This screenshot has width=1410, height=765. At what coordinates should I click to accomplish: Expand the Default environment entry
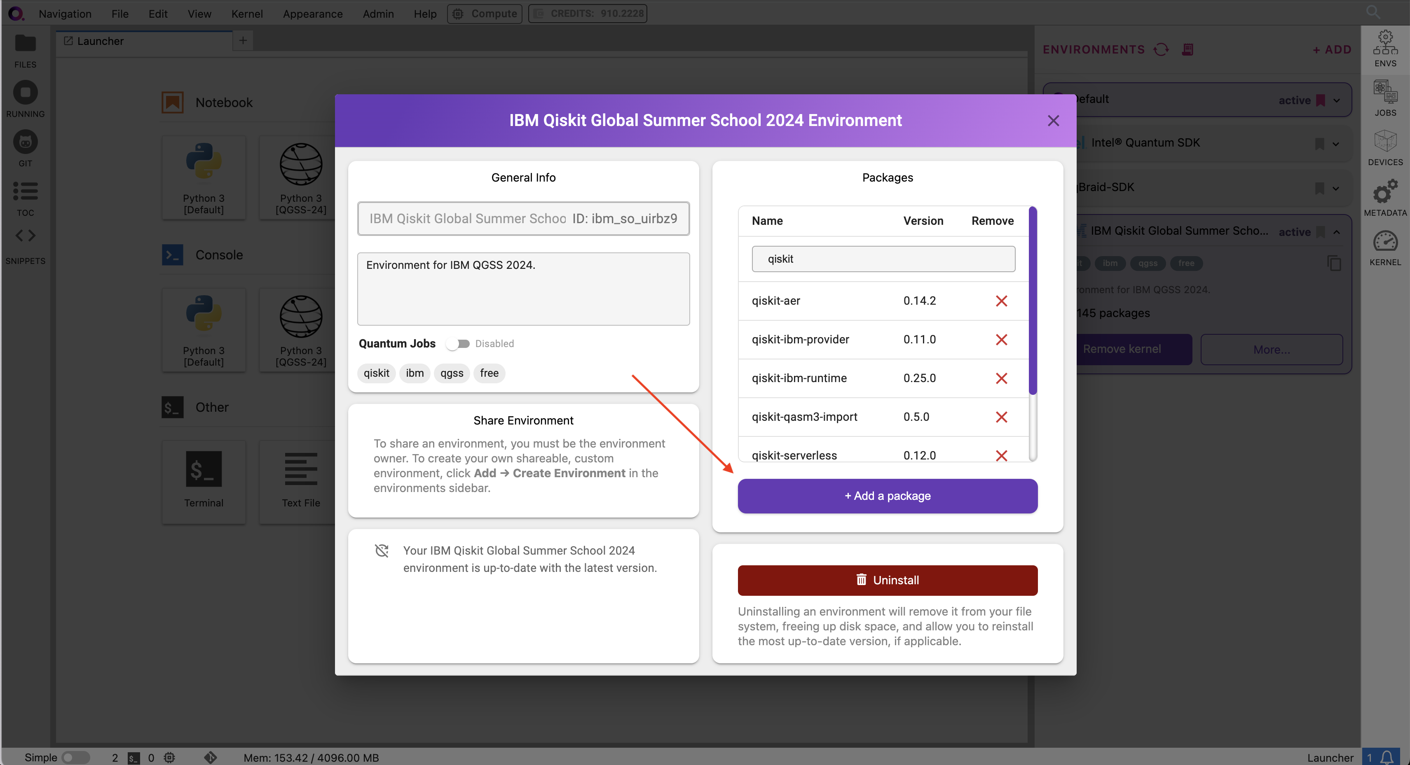1337,100
